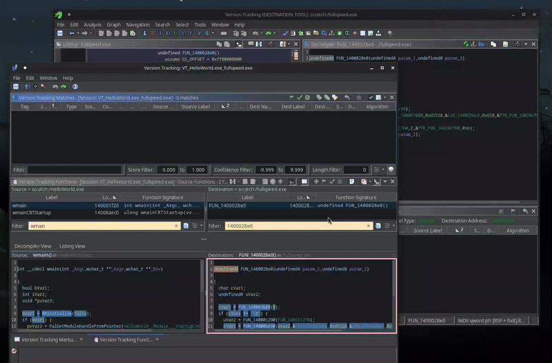The width and height of the screenshot is (552, 363).
Task: Click the Score Filter minimum 0.000 field
Action: click(x=168, y=170)
